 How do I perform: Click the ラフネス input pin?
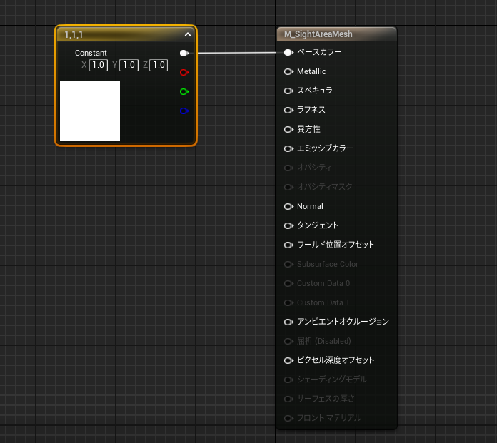tap(288, 110)
